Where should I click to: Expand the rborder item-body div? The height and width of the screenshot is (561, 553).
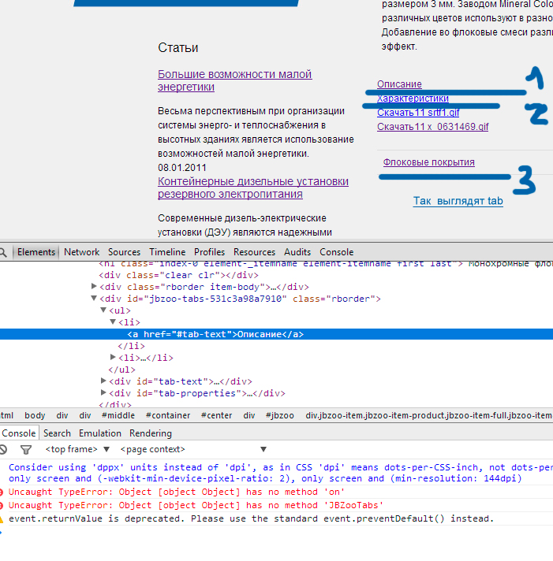click(94, 288)
